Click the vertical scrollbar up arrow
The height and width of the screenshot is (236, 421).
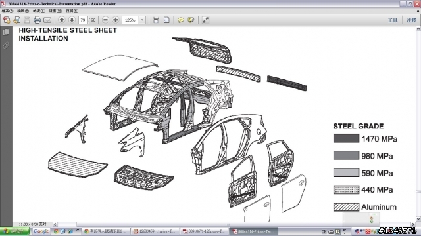click(418, 28)
